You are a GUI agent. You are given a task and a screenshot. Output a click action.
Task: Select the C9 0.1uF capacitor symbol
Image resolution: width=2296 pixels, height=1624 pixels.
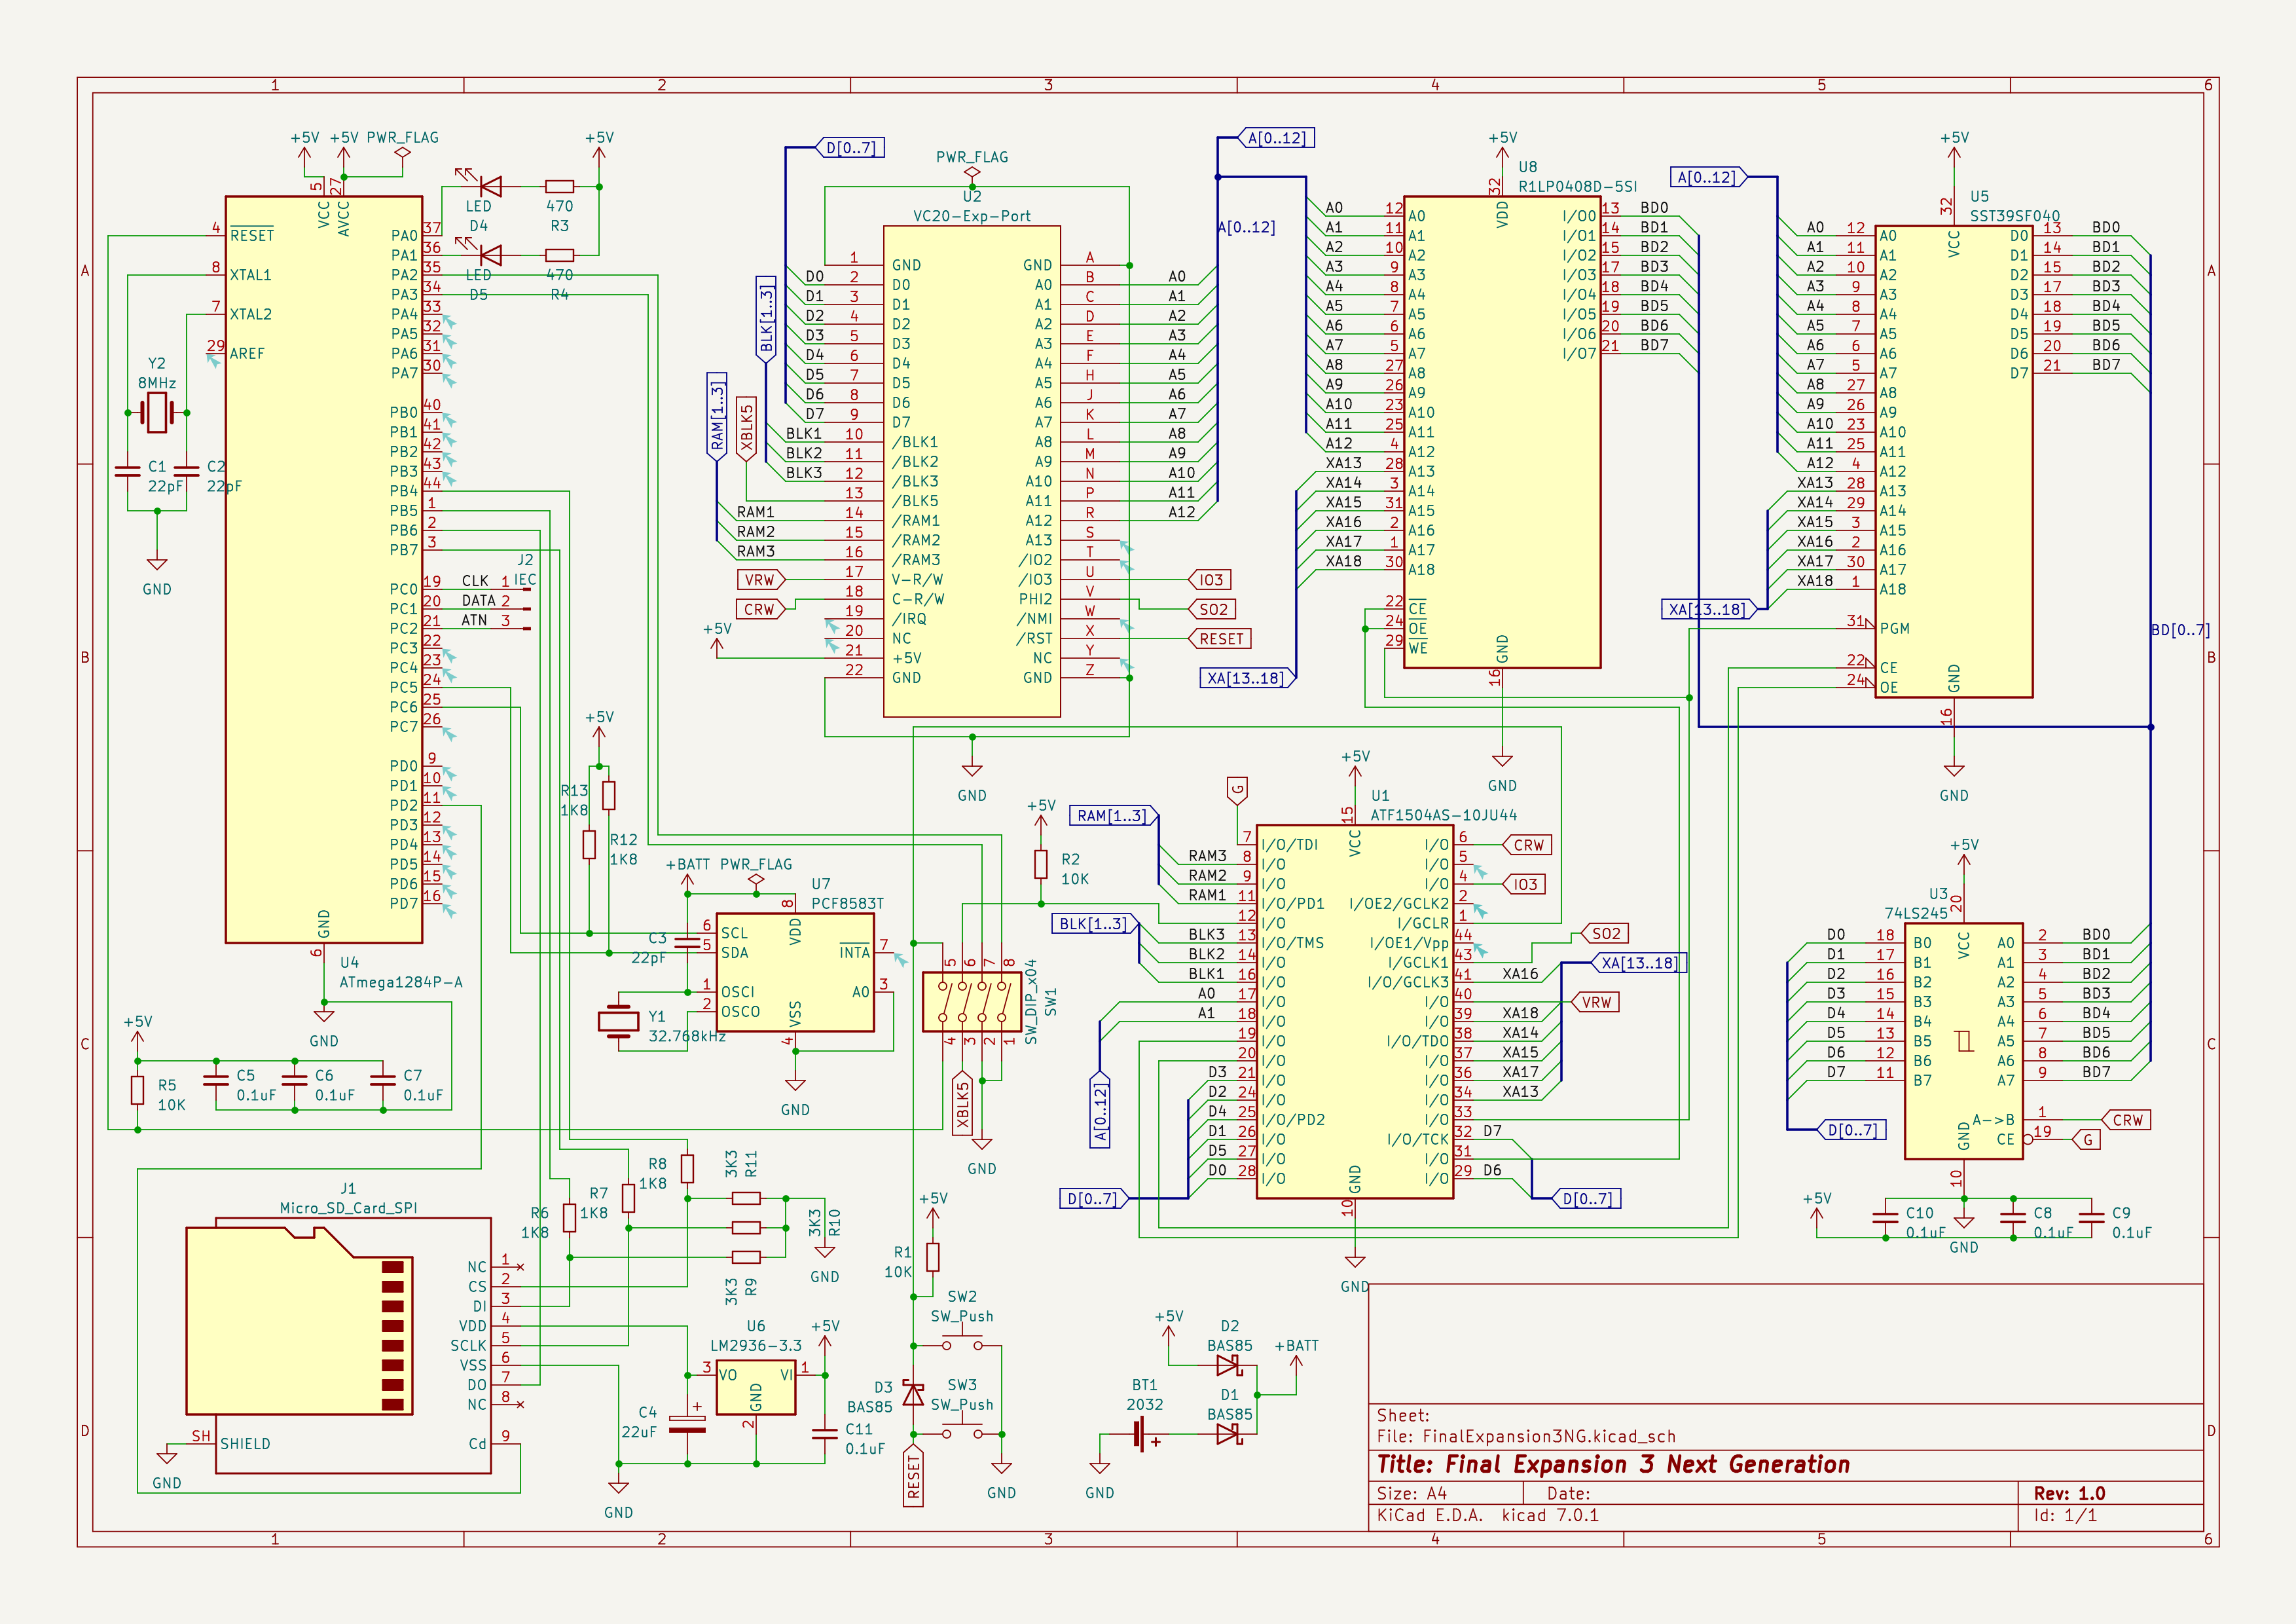click(2091, 1217)
